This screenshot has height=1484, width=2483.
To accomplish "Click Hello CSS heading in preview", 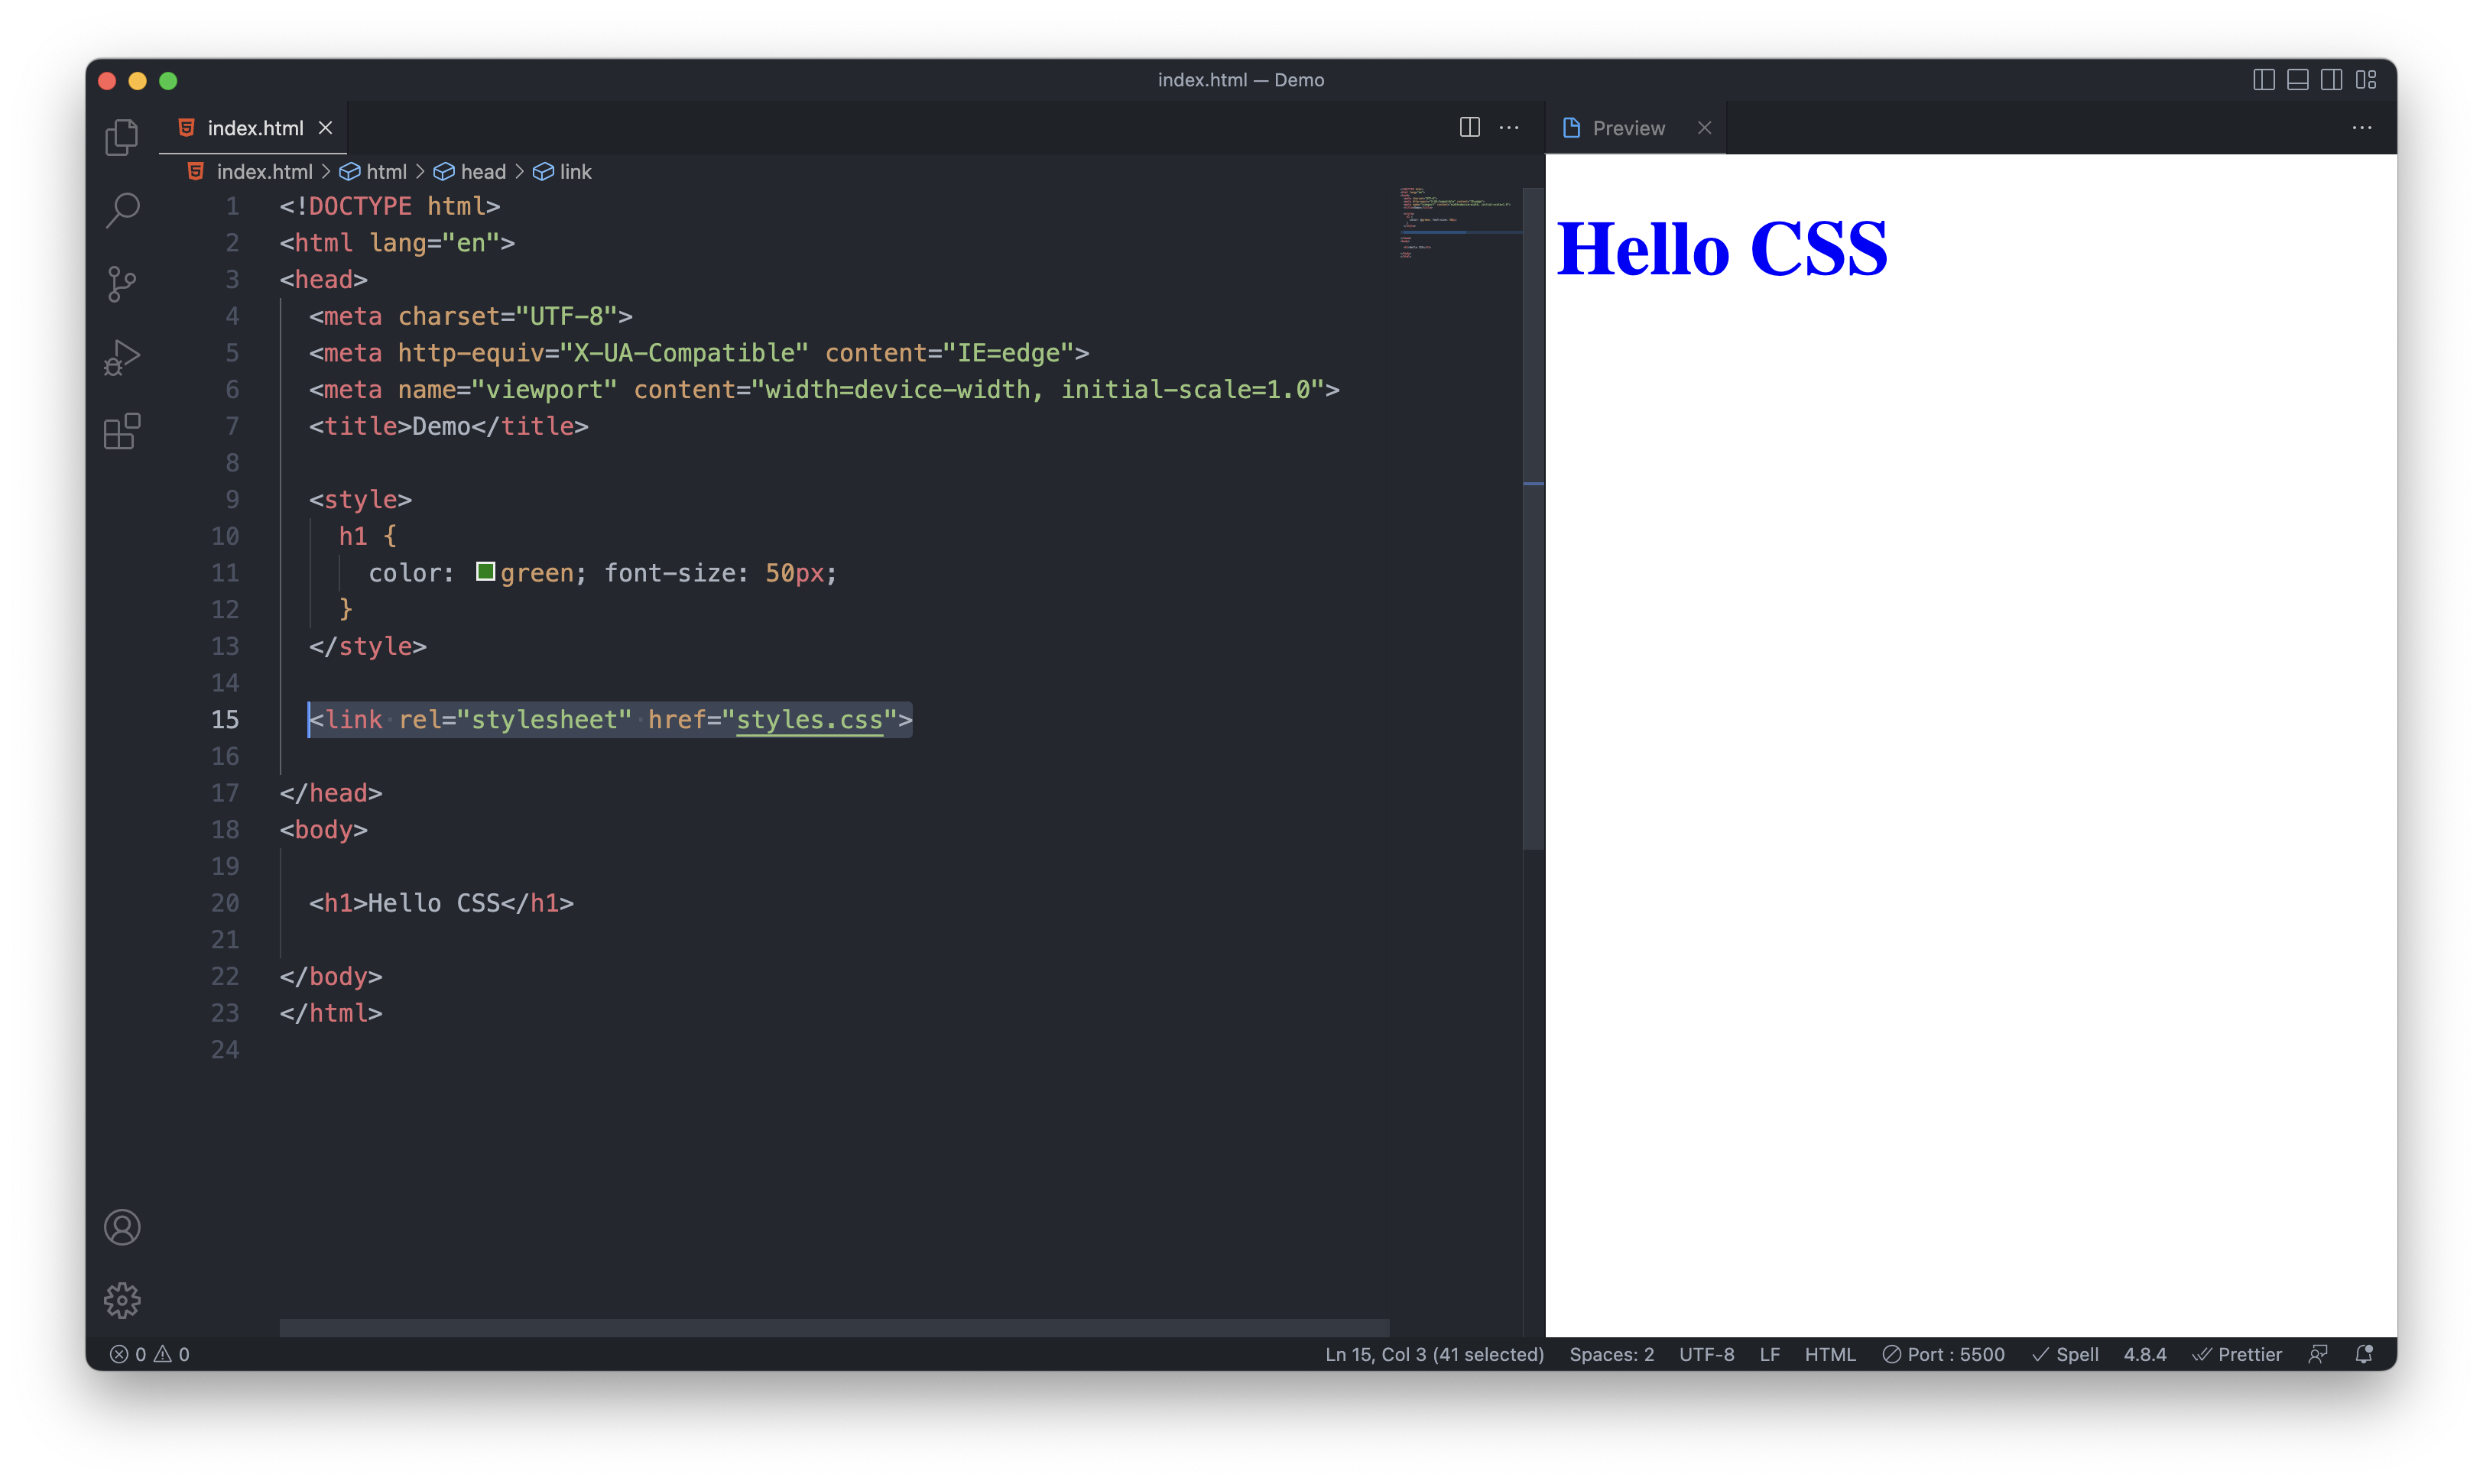I will point(1722,249).
